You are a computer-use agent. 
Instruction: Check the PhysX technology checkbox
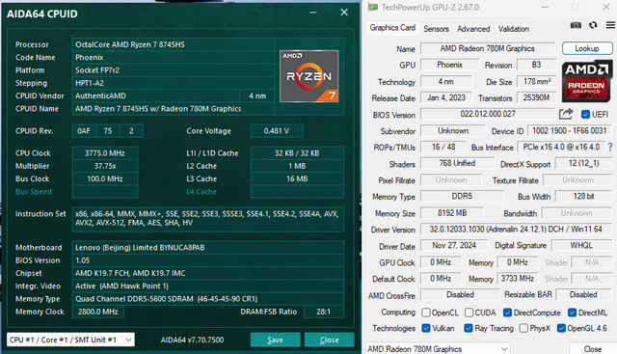tap(523, 328)
